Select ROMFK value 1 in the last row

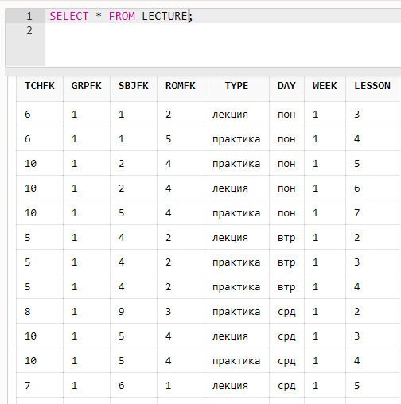(169, 386)
